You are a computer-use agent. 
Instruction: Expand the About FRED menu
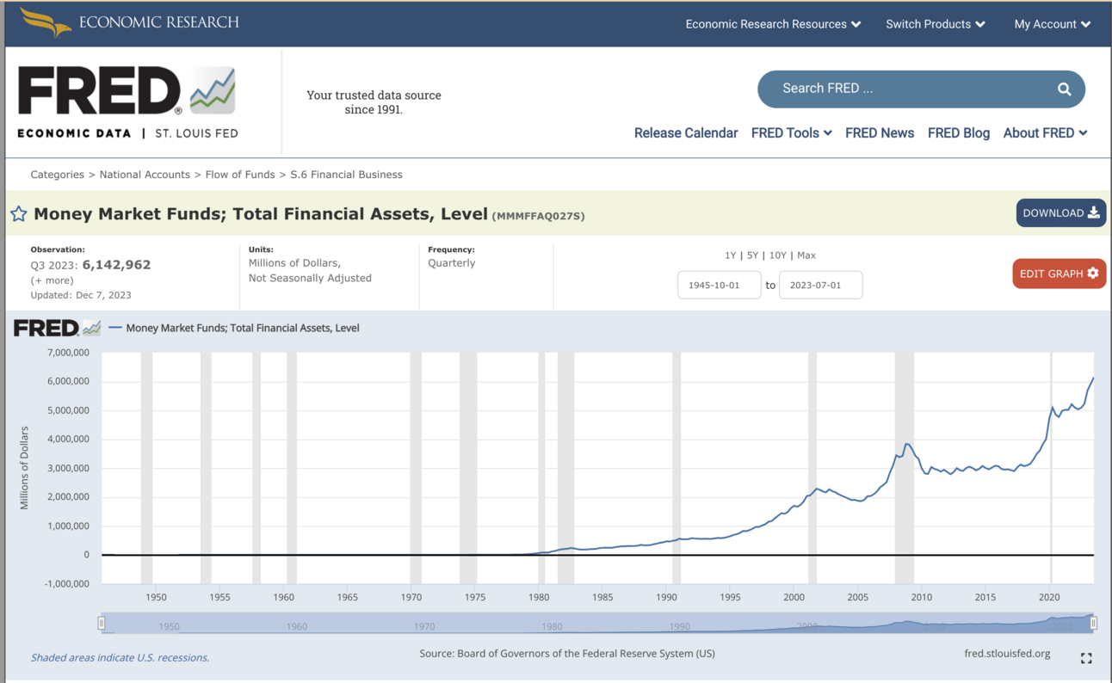coord(1046,132)
